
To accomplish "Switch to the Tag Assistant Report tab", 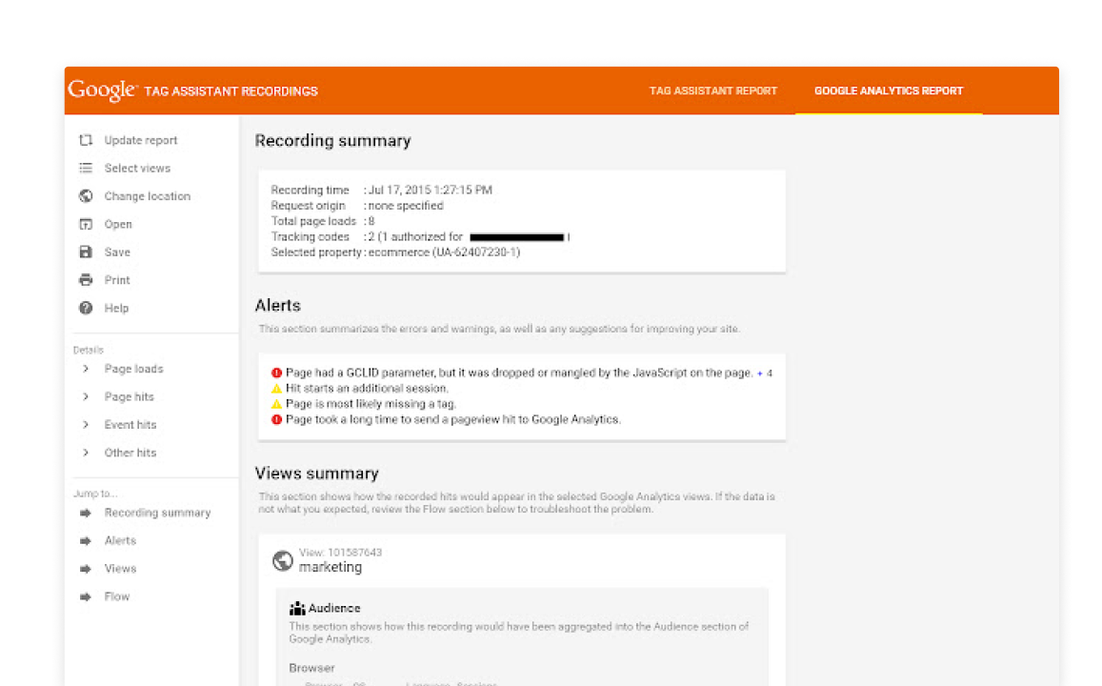I will [712, 91].
